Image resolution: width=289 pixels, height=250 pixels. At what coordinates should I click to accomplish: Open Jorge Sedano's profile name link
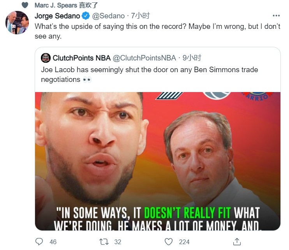point(57,16)
